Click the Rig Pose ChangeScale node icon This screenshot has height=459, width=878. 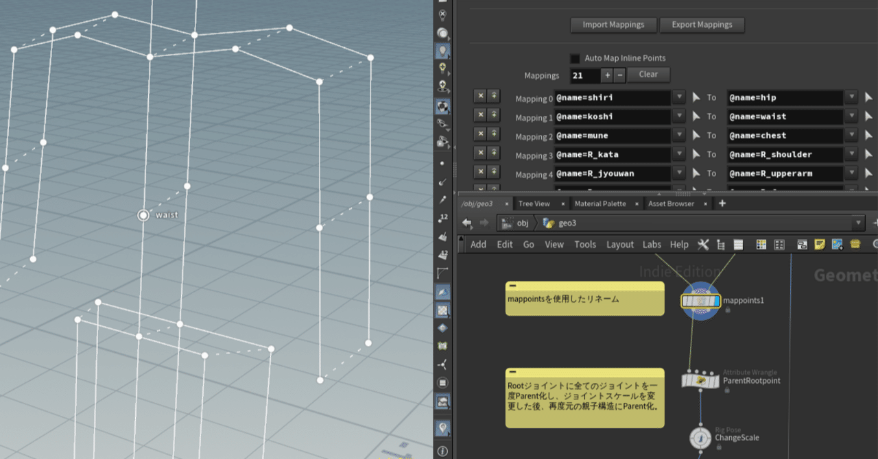point(699,437)
